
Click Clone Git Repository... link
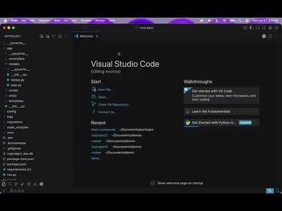pyautogui.click(x=114, y=105)
